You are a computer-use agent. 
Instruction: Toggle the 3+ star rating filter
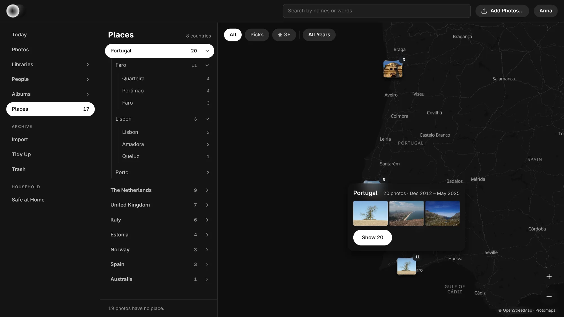pyautogui.click(x=284, y=35)
